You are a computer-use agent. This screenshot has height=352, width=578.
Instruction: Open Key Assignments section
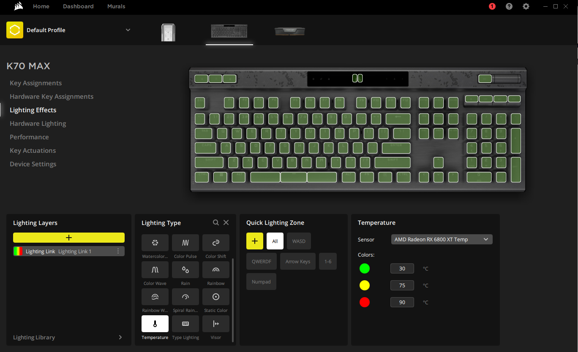(35, 83)
